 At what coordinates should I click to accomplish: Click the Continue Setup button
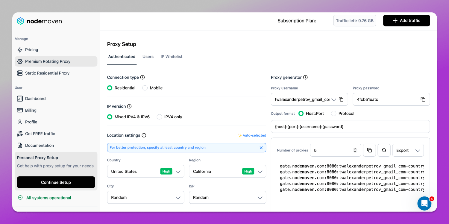(56, 182)
